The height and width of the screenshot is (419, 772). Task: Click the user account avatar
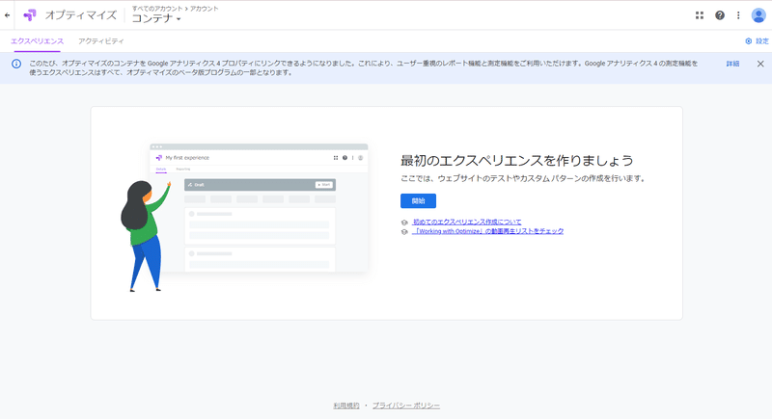click(758, 15)
